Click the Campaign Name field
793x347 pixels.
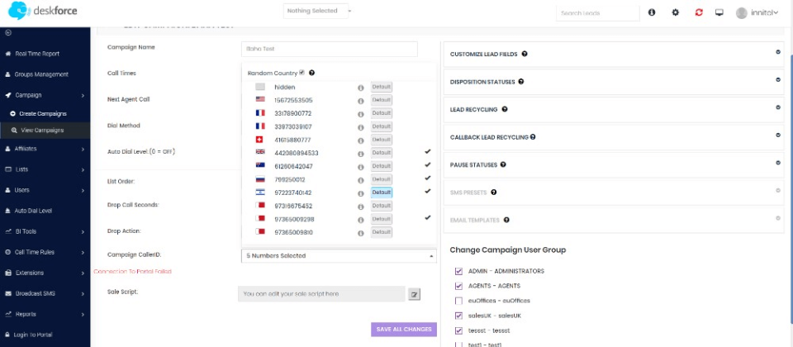click(330, 49)
